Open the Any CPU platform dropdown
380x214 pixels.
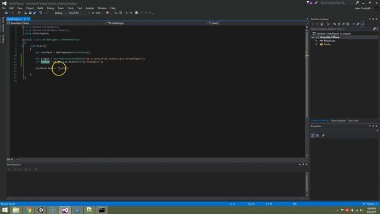pos(79,13)
